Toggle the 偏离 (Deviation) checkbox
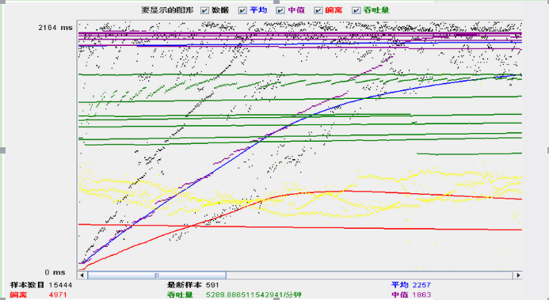 click(x=318, y=10)
